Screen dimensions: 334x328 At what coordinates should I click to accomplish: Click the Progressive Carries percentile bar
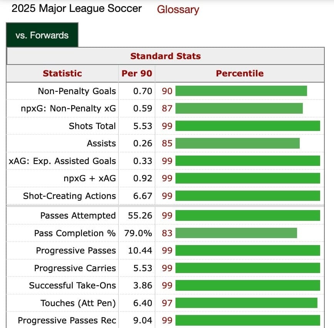click(248, 268)
